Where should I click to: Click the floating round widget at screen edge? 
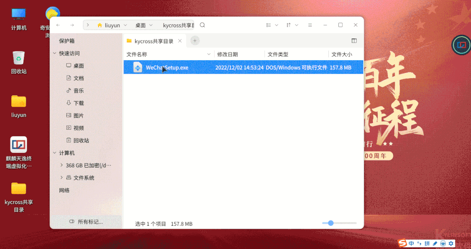pos(462,45)
